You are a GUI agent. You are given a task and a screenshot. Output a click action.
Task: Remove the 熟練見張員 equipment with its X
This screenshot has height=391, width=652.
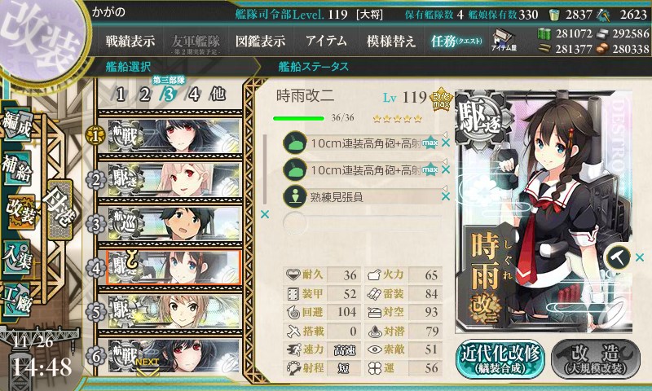[446, 196]
